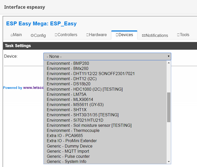Select Generic - System Info
This screenshot has width=197, height=167.
(x=105, y=161)
